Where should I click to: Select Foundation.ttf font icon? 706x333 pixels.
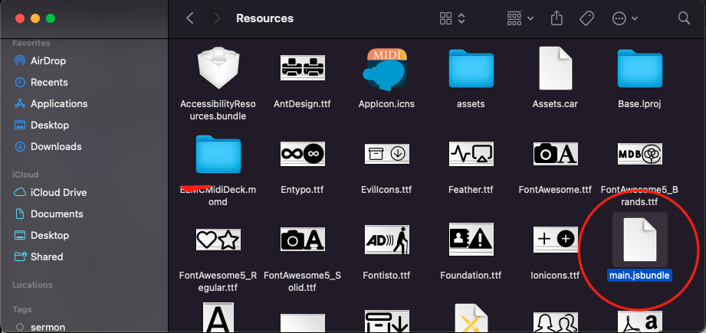[x=471, y=240]
